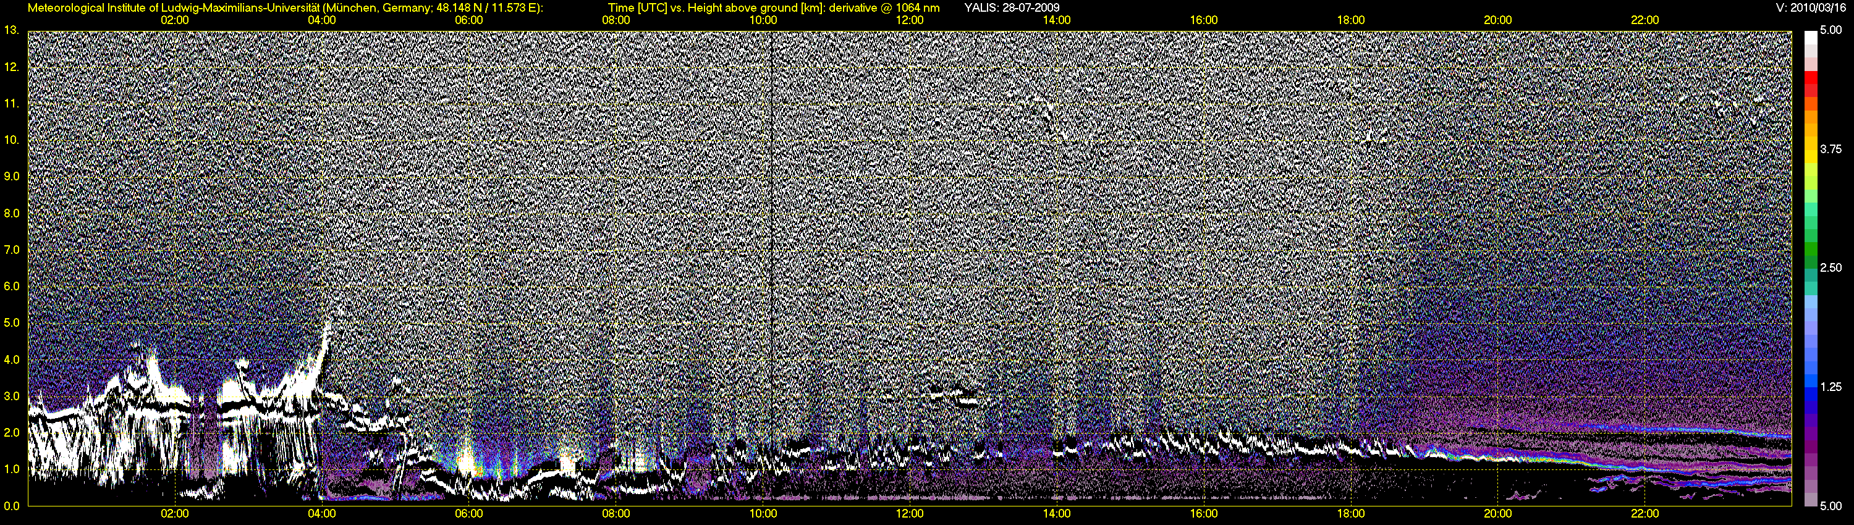Click the 18:00 label on the bottom time axis
Viewport: 1854px width, 525px height.
(1351, 514)
